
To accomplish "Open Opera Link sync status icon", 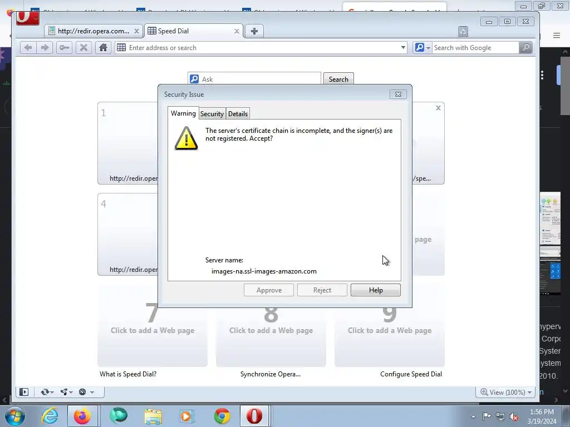I will click(x=45, y=392).
